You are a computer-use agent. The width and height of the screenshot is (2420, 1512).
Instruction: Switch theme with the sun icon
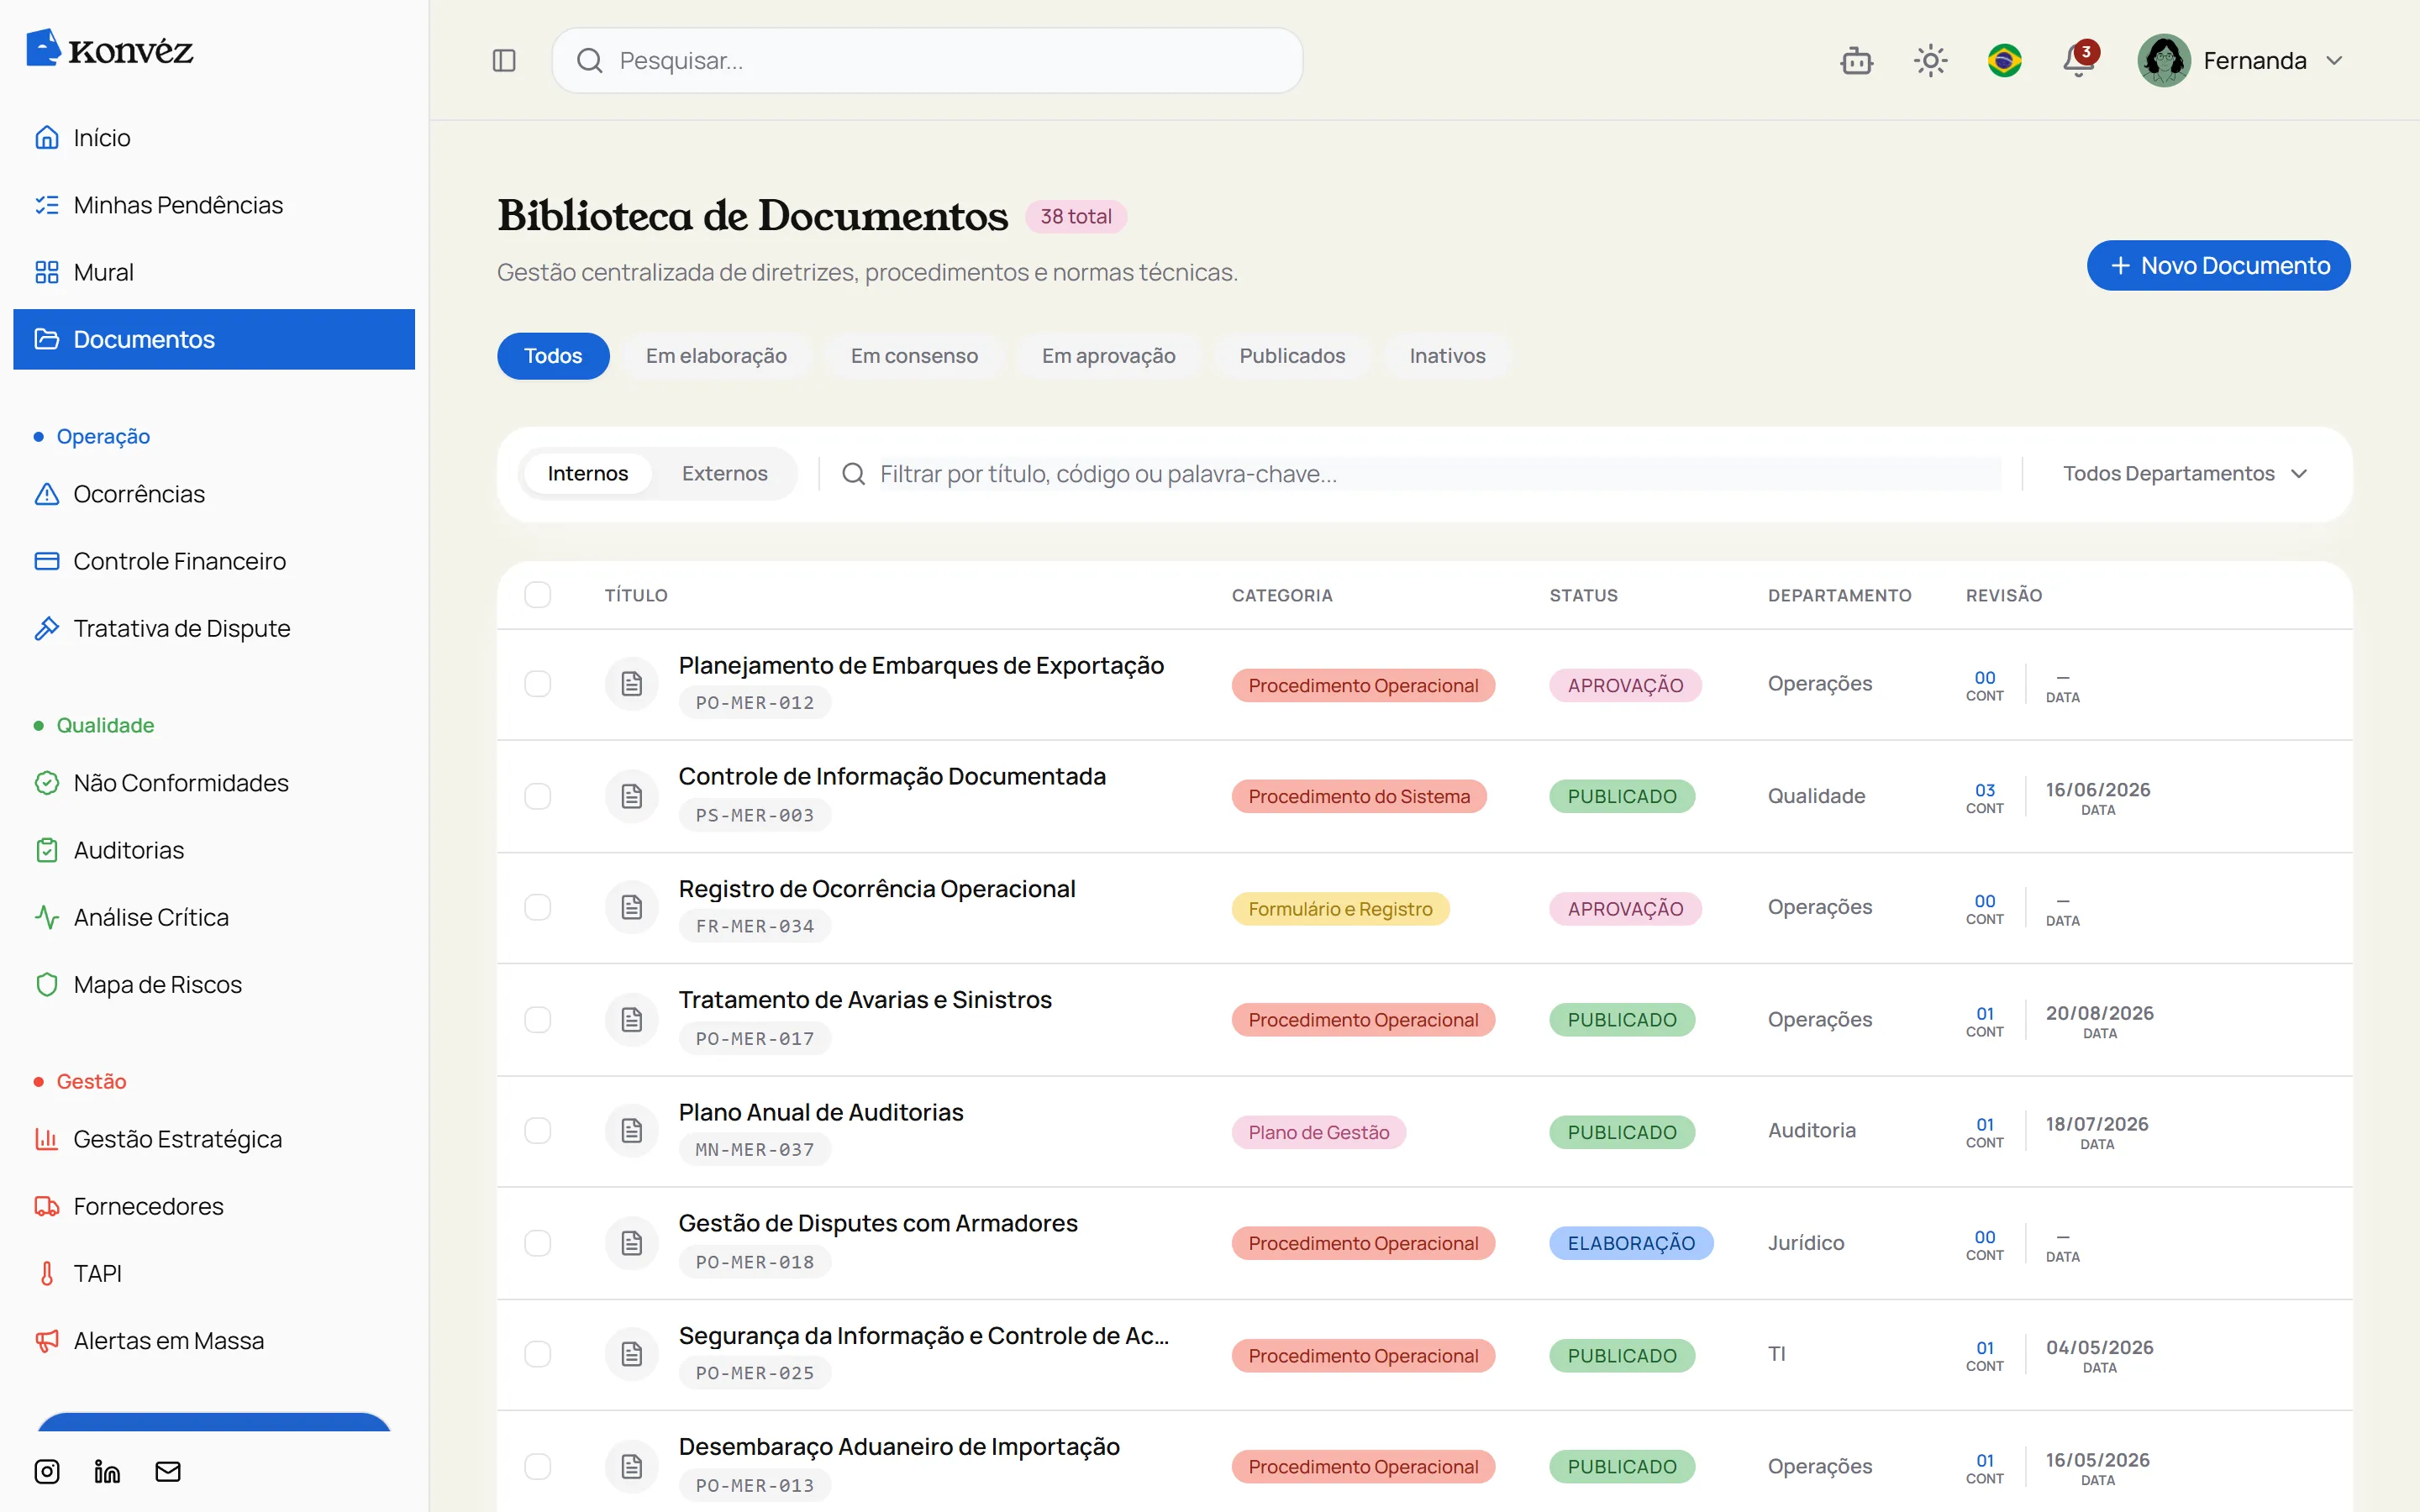pyautogui.click(x=1931, y=61)
